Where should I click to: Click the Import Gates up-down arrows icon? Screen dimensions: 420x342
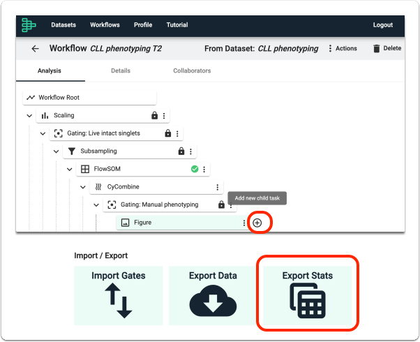click(x=119, y=301)
